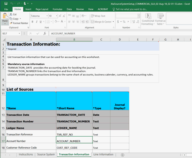Screen dimensions: 192x158
Task: Open the File tab
Action: coord(6,9)
